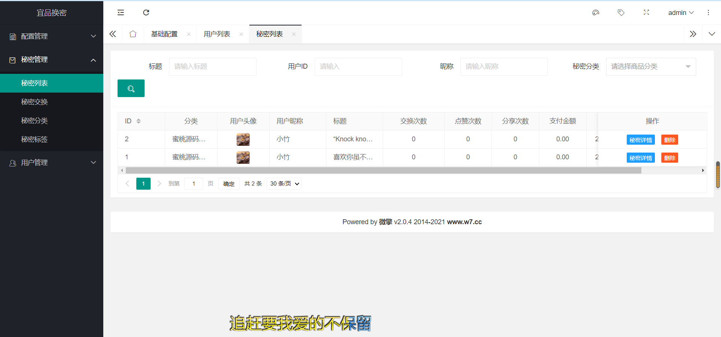The image size is (721, 337).
Task: Select 秘密交换 in the sidebar
Action: [35, 102]
